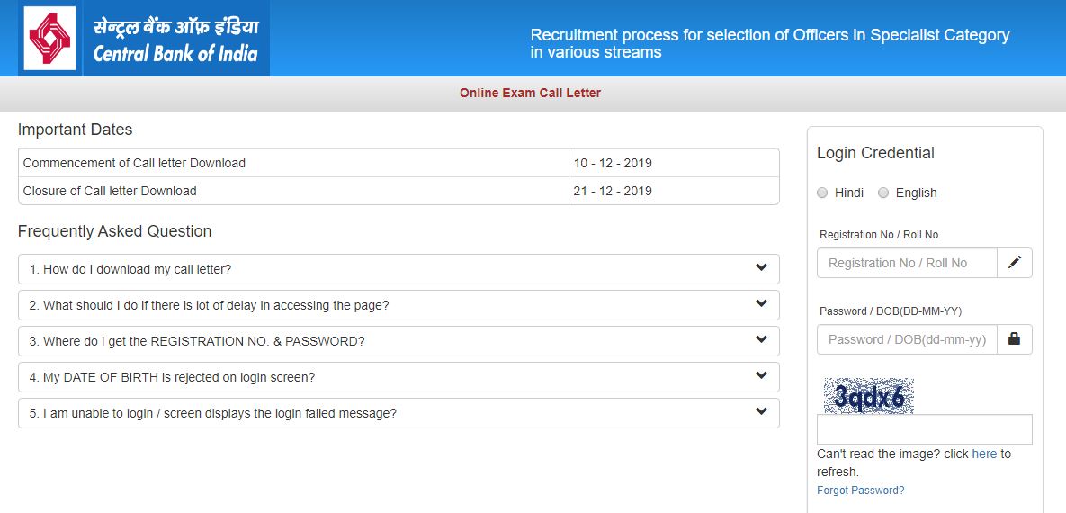Click the lock icon beside Password field

coord(1015,339)
